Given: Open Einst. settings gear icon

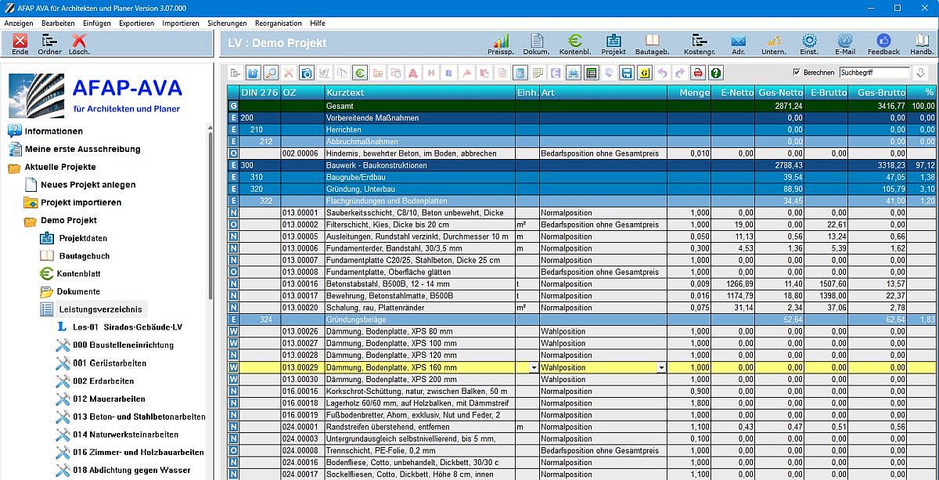Looking at the screenshot, I should pyautogui.click(x=809, y=44).
